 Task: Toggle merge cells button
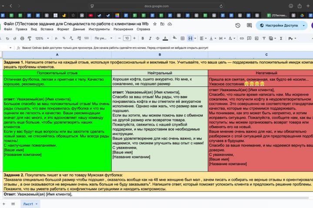[x=190, y=39]
